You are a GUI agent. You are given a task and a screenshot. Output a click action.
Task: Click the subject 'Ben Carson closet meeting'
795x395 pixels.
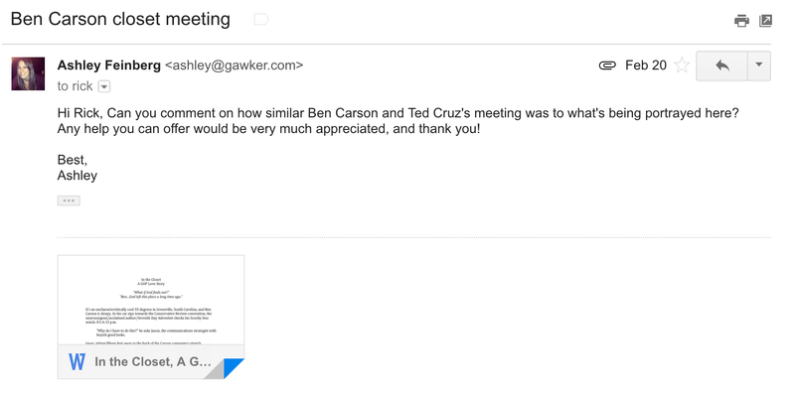[x=120, y=19]
